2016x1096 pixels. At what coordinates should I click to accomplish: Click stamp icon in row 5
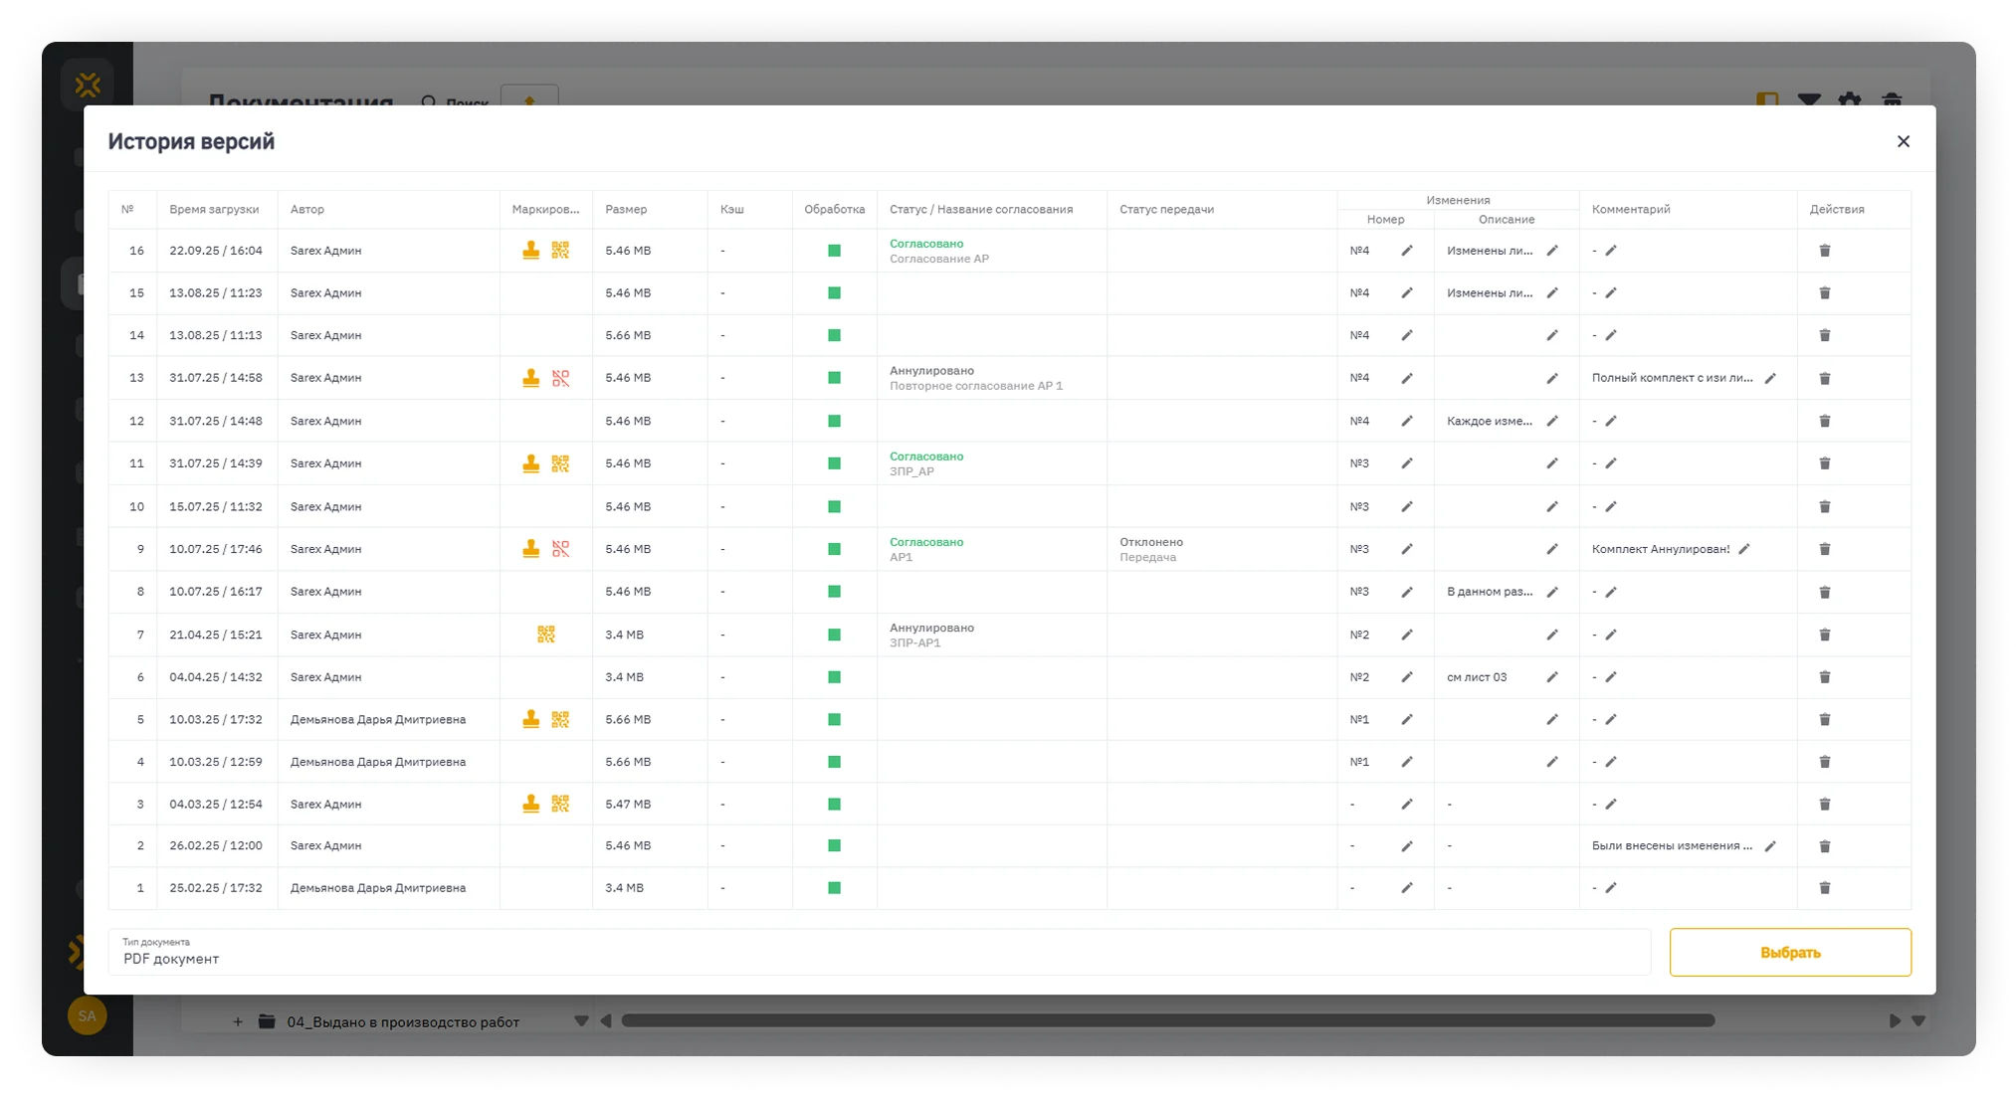pos(530,719)
